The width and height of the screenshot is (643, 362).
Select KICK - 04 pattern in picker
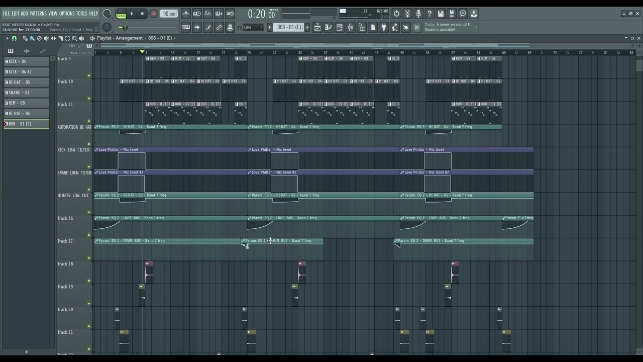(27, 61)
